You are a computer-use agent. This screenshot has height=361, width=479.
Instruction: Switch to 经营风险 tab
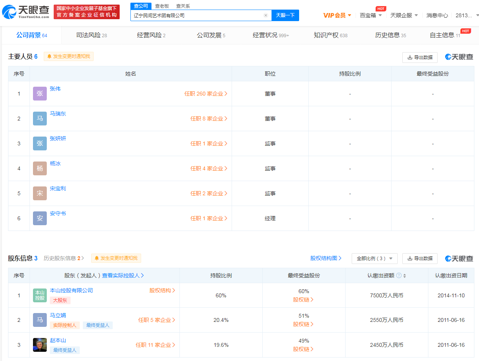[151, 35]
